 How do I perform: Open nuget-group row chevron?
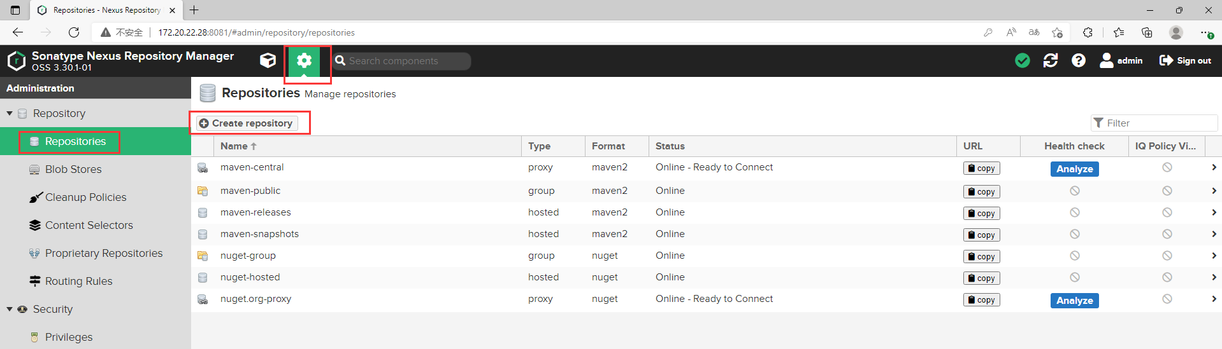point(1214,256)
